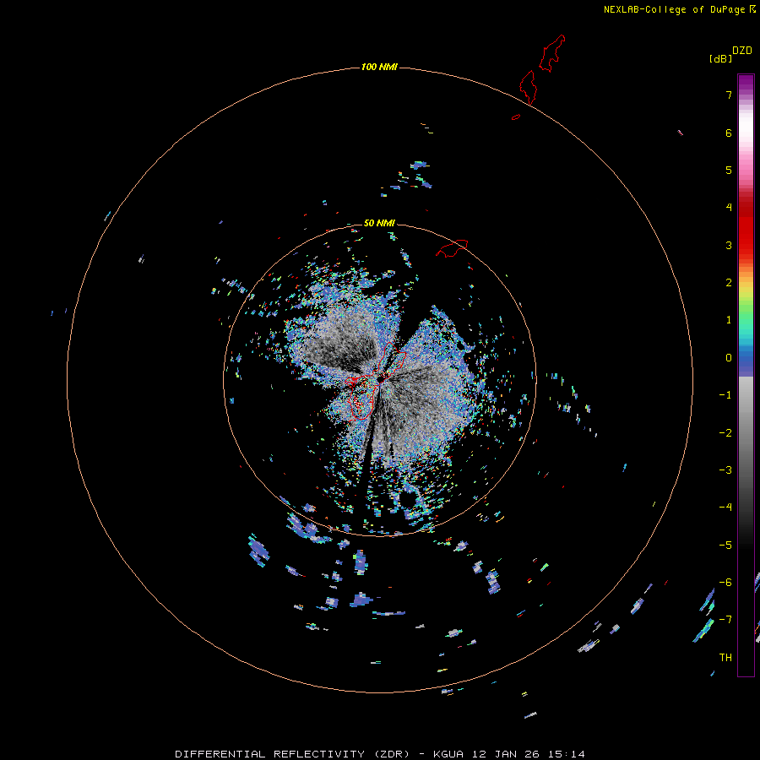Click the -1 dB tick label on the legend
Screen dimensions: 760x760
725,395
